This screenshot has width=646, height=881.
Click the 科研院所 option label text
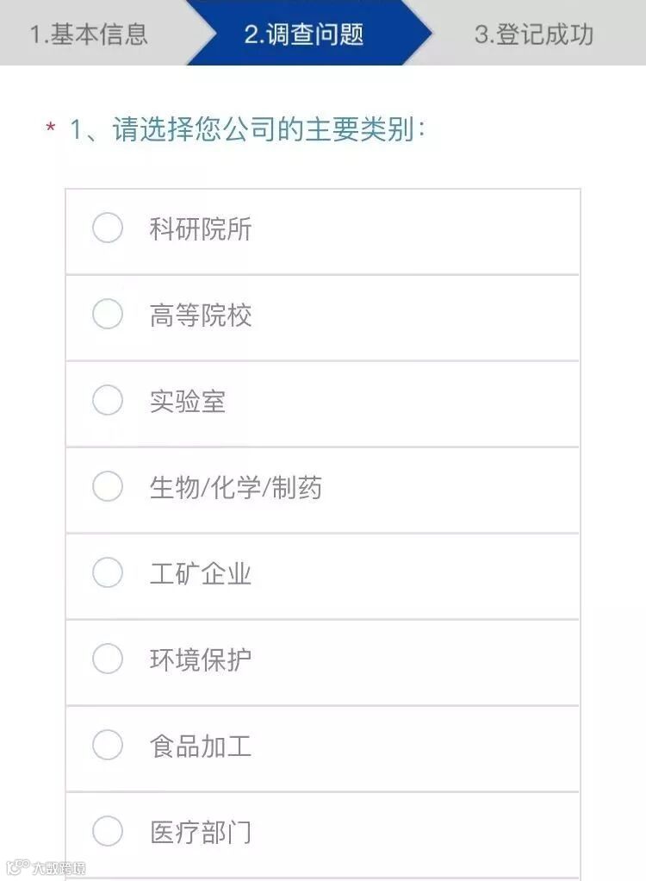(201, 228)
